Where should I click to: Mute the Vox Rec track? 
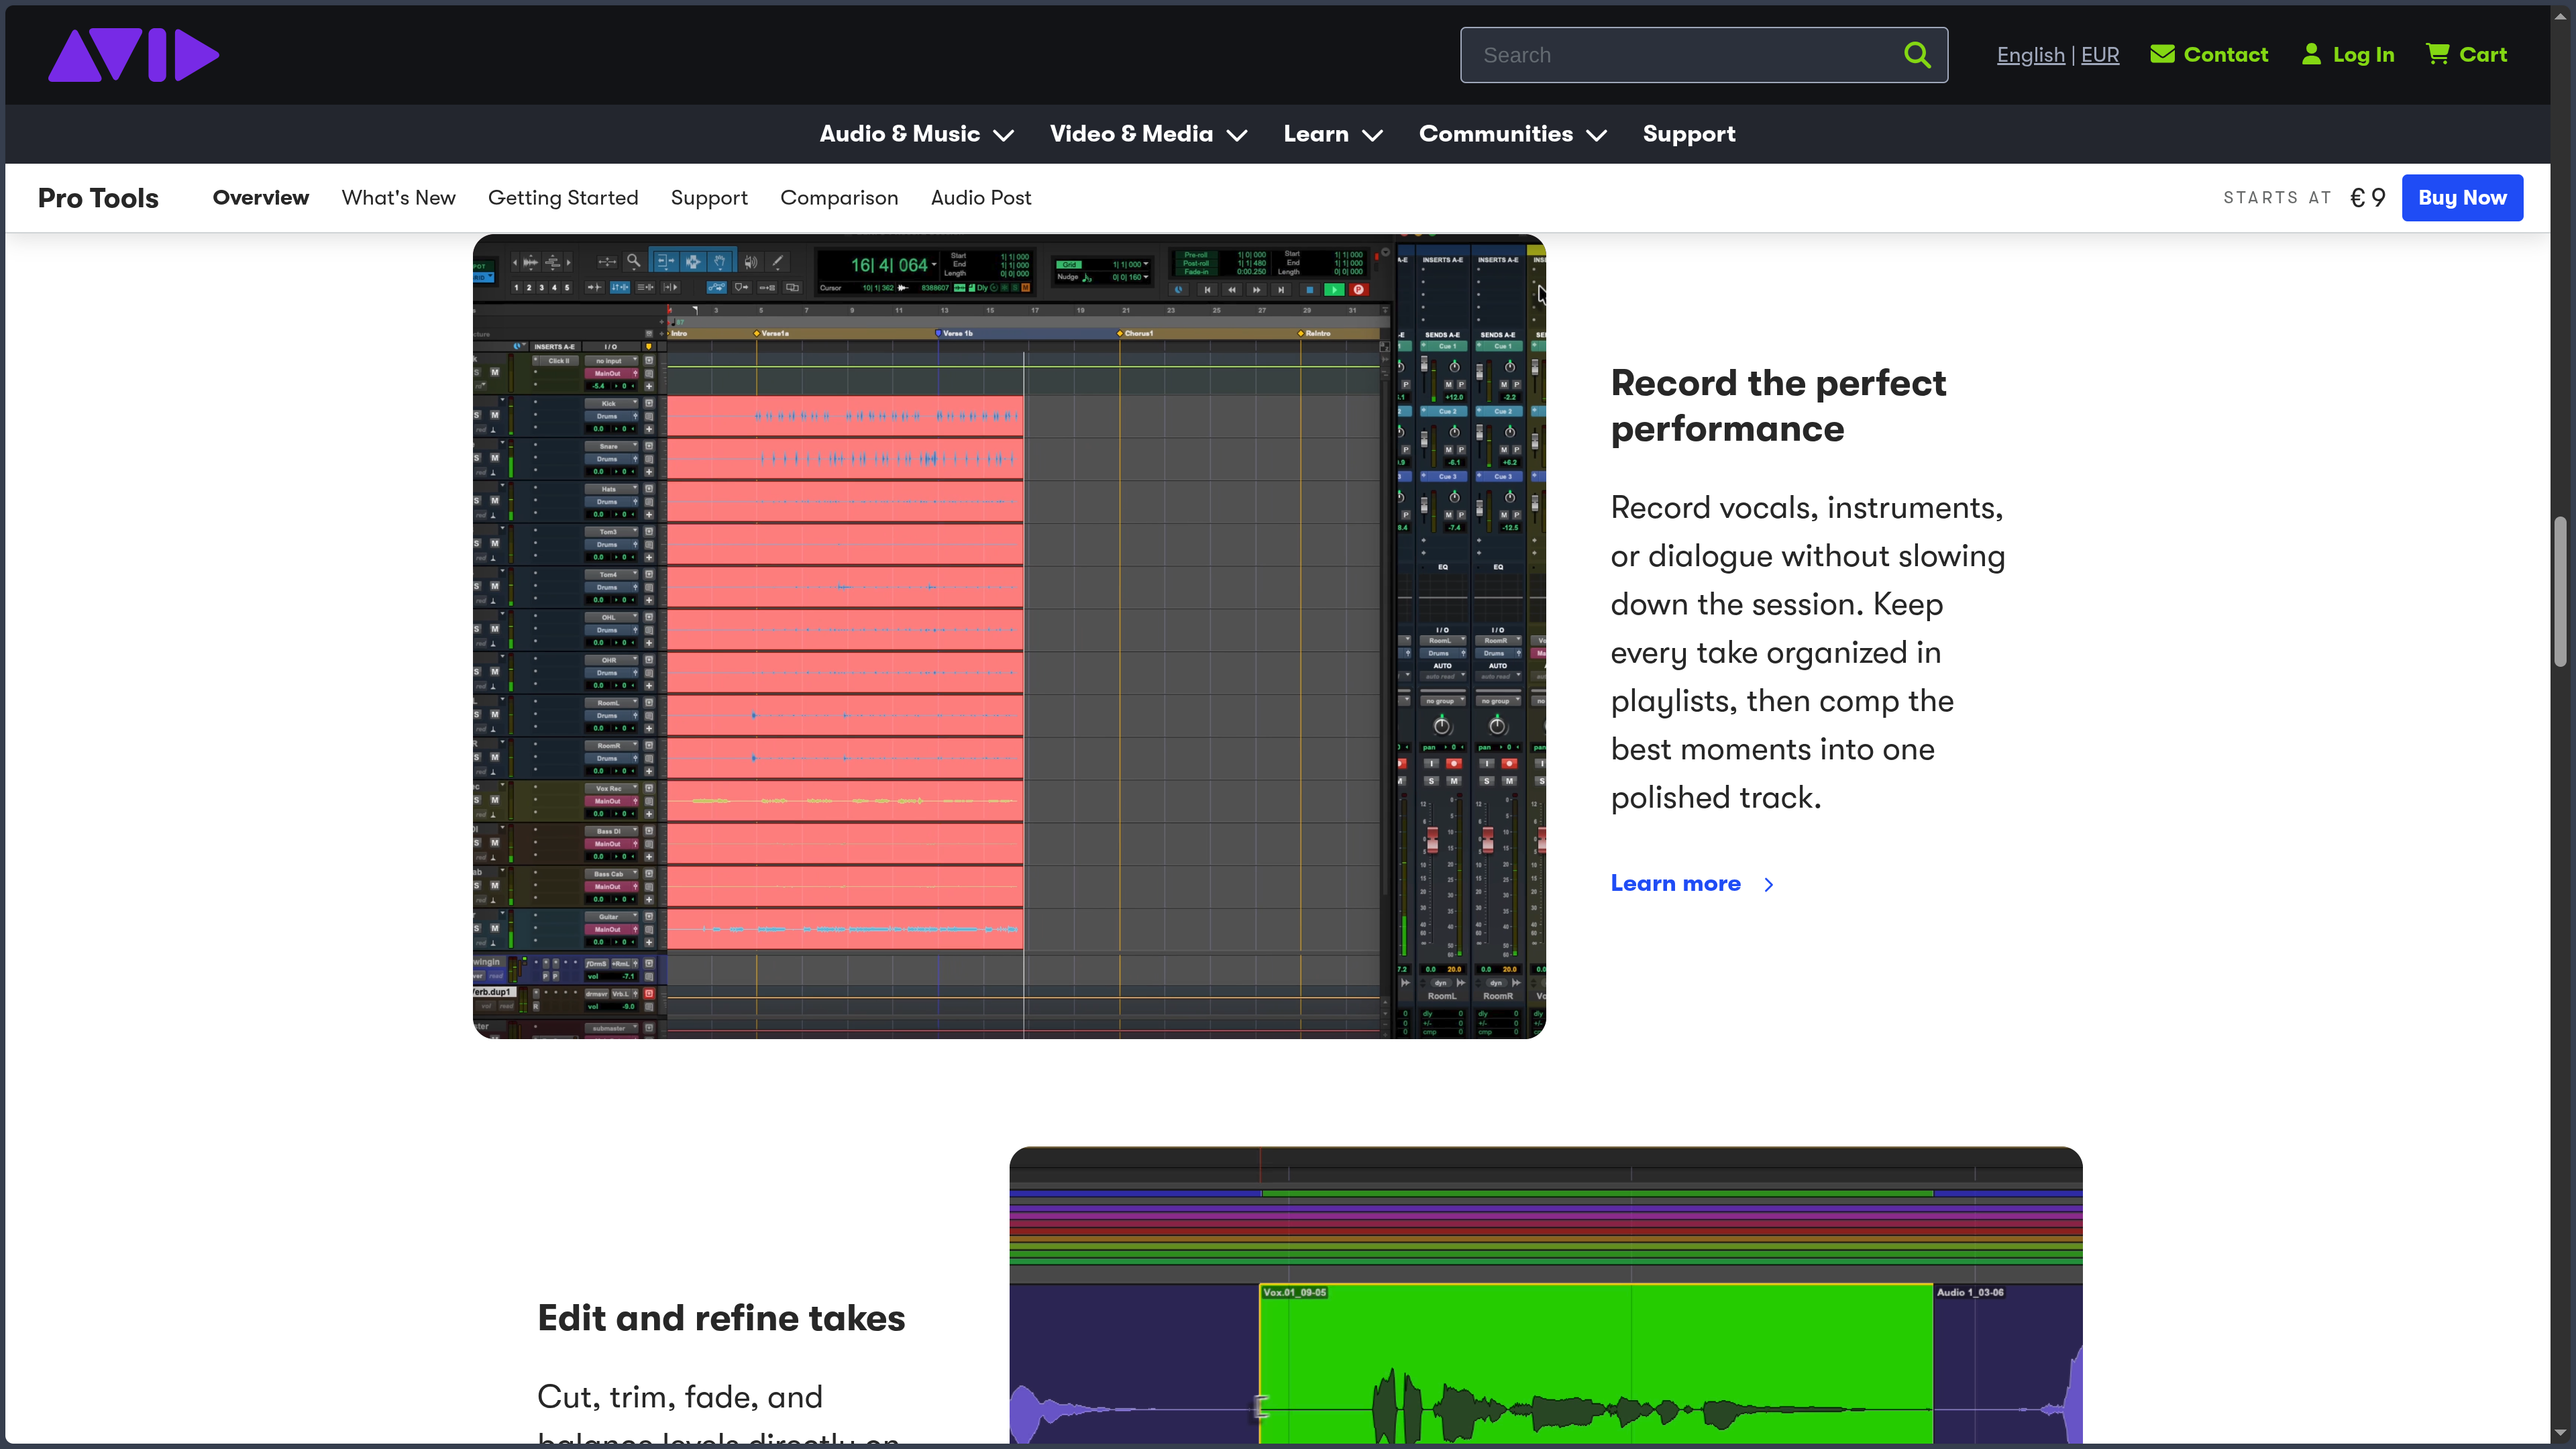pos(494,800)
